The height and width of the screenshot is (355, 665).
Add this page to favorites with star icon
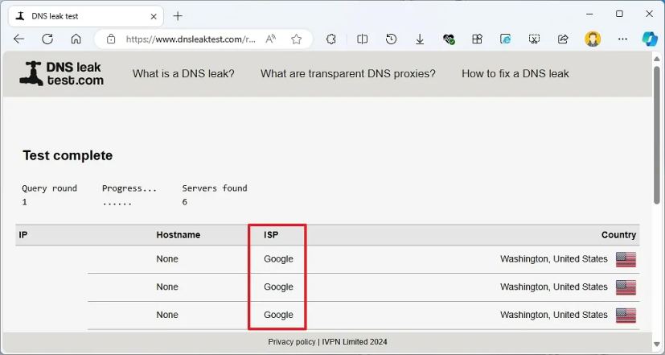[x=297, y=39]
